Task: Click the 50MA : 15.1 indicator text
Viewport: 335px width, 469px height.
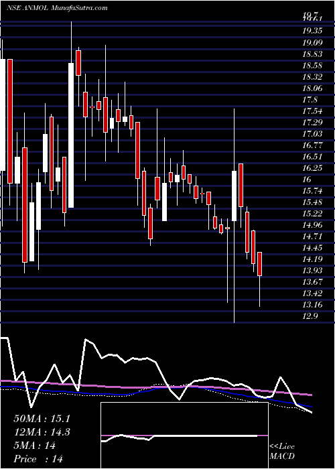Action: pyautogui.click(x=44, y=419)
